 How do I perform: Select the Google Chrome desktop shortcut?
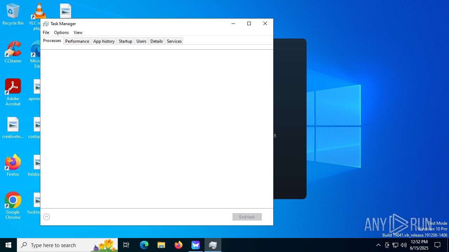coord(13,206)
